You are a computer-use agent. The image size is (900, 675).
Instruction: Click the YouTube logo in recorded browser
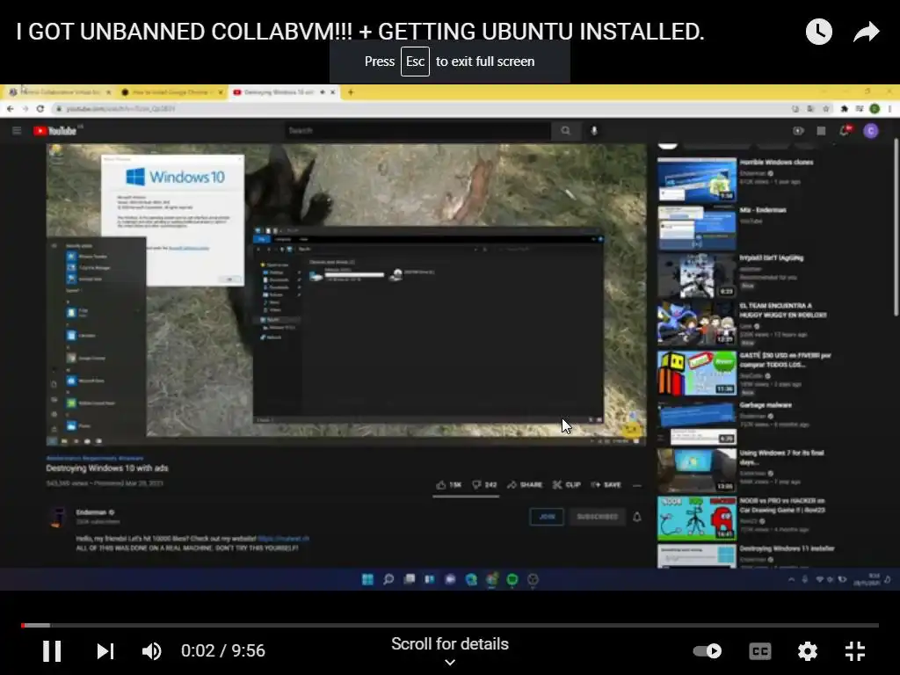click(55, 131)
